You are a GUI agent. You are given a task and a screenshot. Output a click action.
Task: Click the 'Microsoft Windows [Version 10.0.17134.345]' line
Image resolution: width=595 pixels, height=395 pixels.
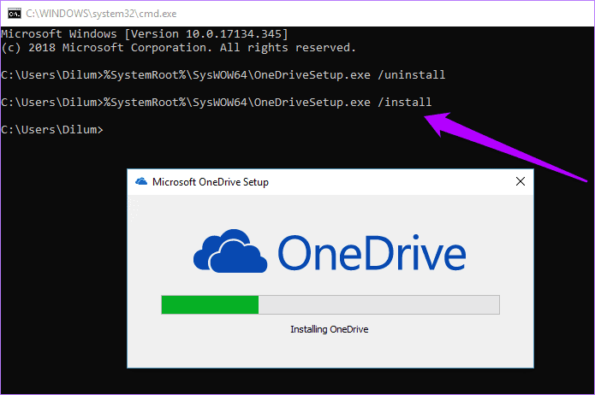click(x=145, y=34)
